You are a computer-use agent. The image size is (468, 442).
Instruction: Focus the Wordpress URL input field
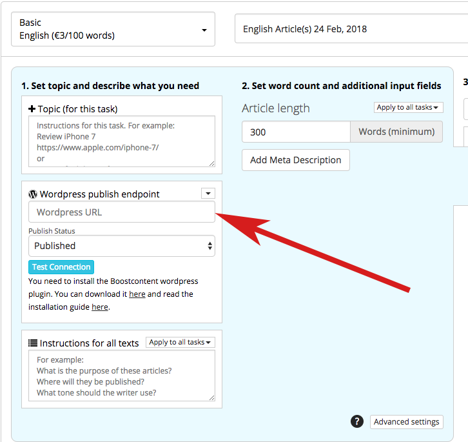pos(122,212)
